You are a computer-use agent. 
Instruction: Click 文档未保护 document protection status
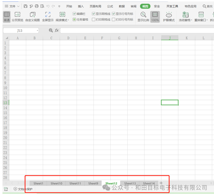pos(23,189)
